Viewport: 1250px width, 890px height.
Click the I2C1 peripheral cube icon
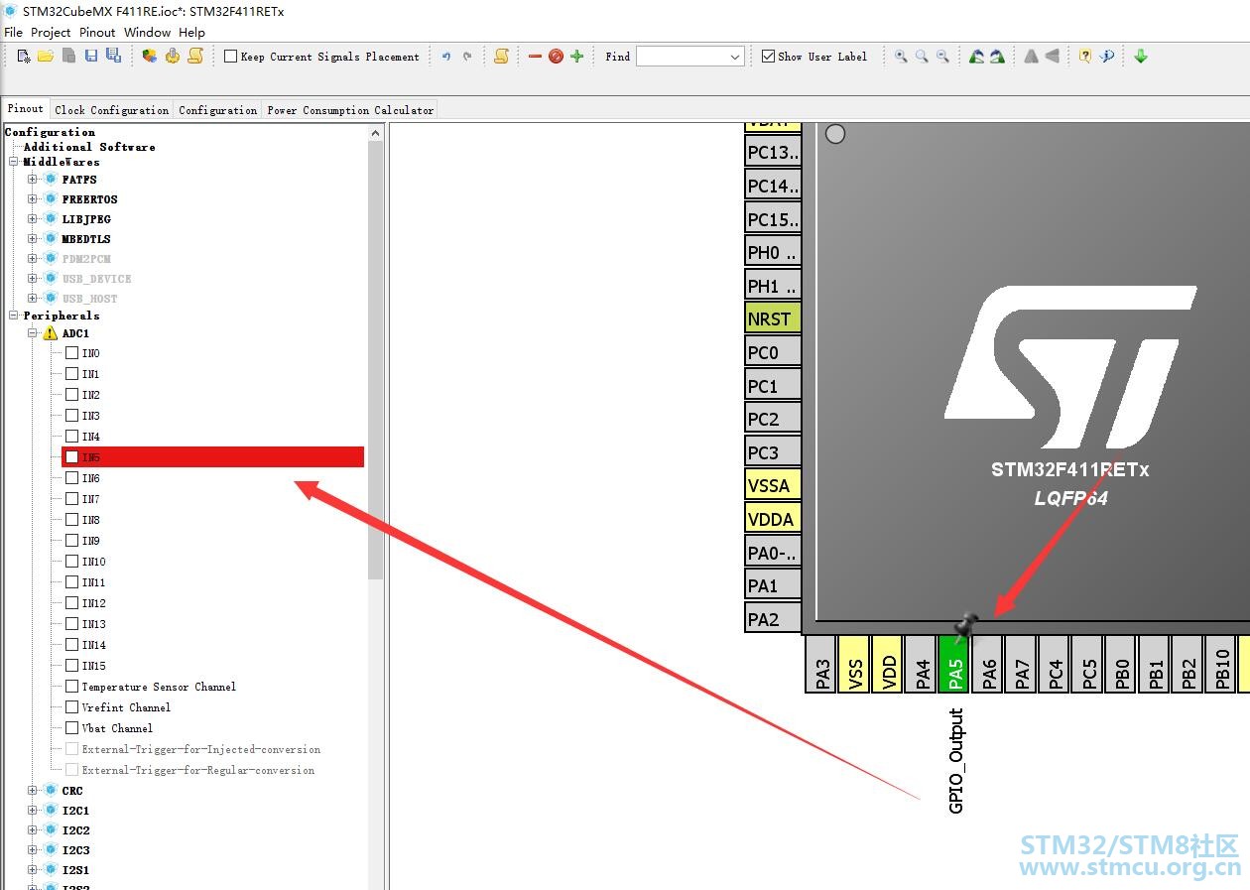(x=51, y=811)
